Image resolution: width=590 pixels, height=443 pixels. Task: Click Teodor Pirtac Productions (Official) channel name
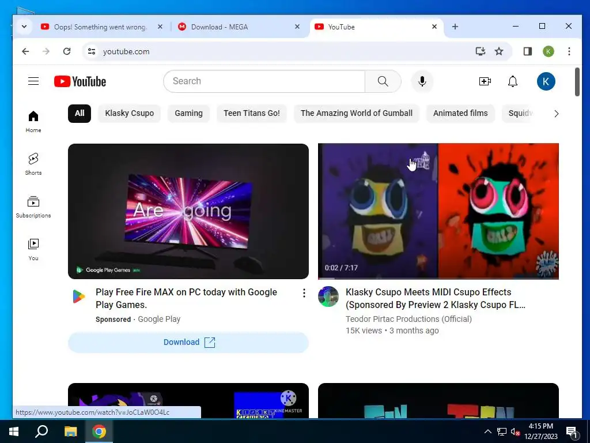tap(409, 319)
